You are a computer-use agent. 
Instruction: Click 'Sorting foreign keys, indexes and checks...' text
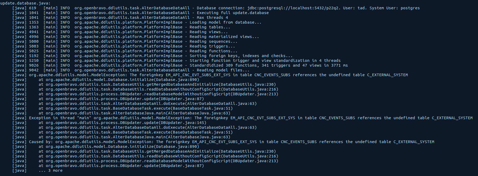tap(241, 56)
